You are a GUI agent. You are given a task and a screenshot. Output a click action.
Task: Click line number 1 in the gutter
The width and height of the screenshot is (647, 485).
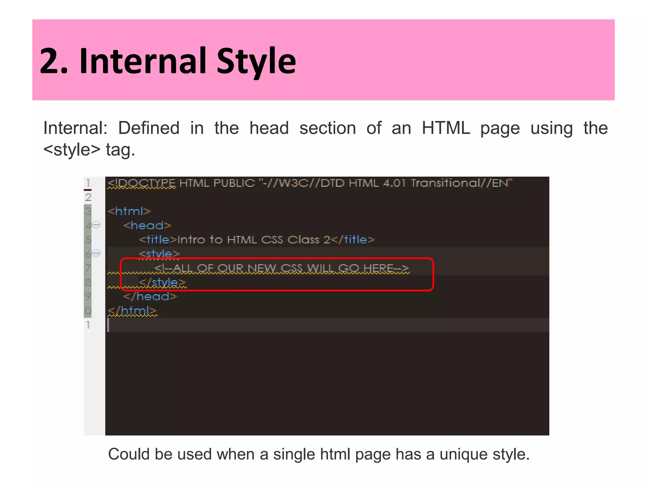pyautogui.click(x=88, y=183)
